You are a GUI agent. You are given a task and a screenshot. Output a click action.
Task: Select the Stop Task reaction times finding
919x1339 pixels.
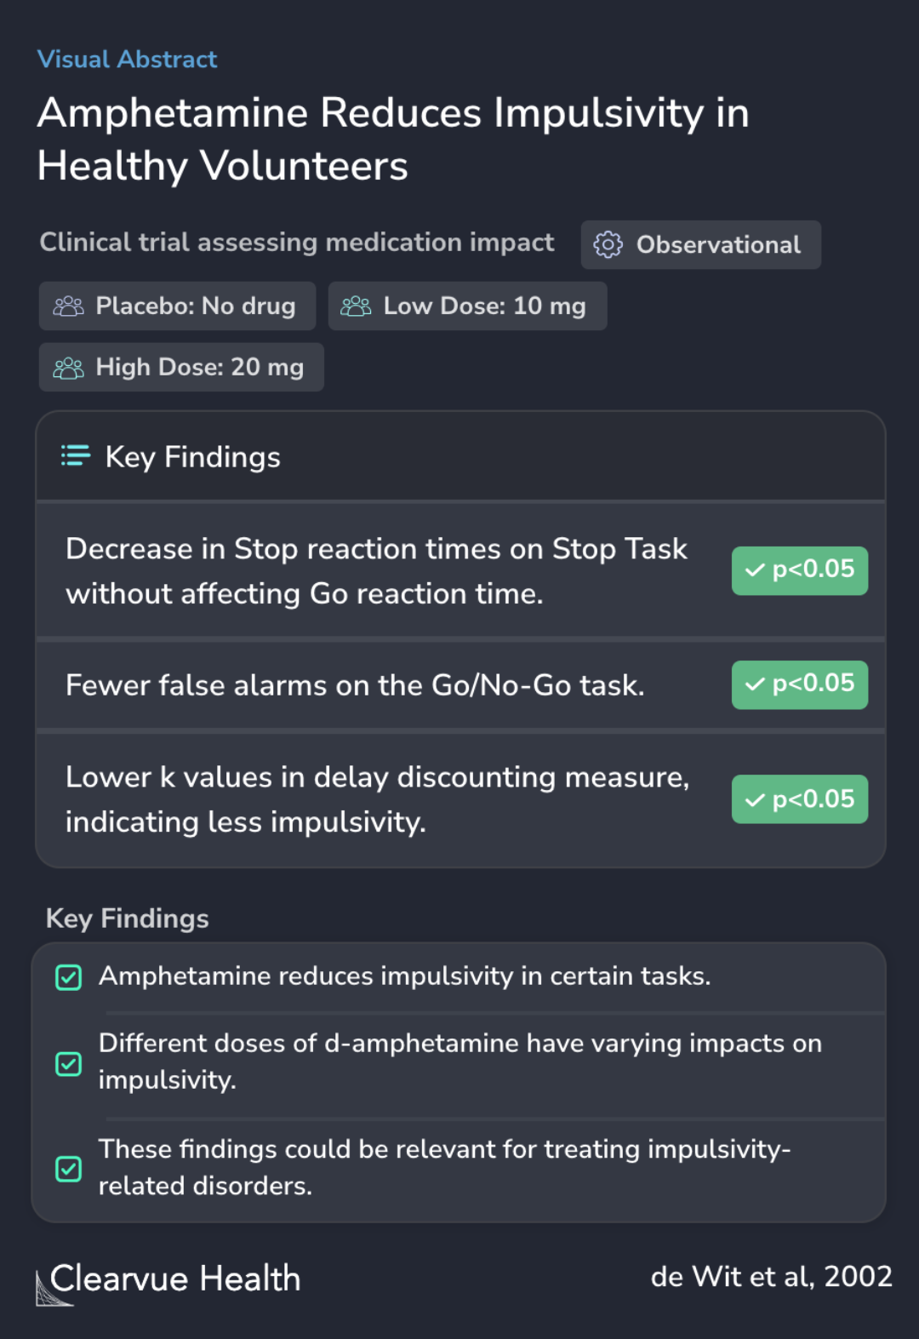pyautogui.click(x=376, y=570)
